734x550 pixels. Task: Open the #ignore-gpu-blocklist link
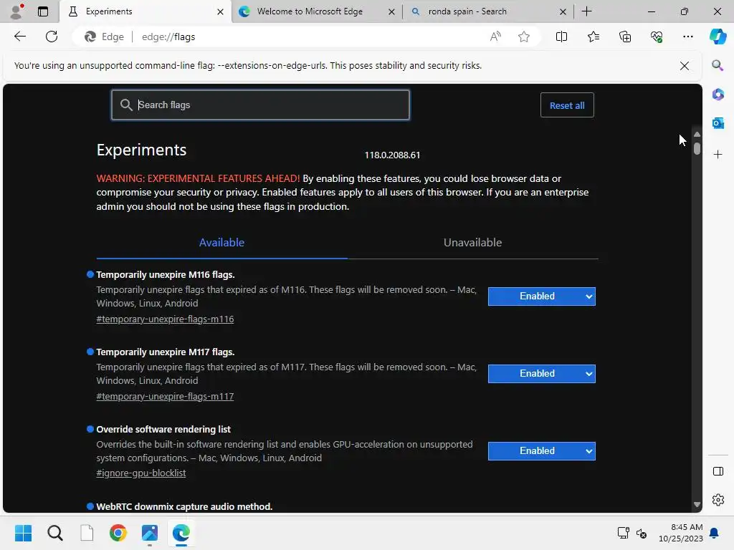coord(141,473)
